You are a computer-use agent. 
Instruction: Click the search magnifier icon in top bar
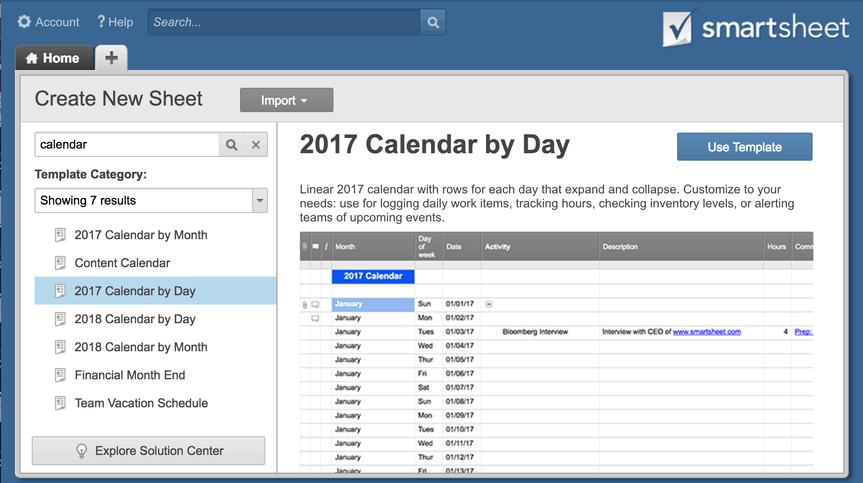[433, 22]
